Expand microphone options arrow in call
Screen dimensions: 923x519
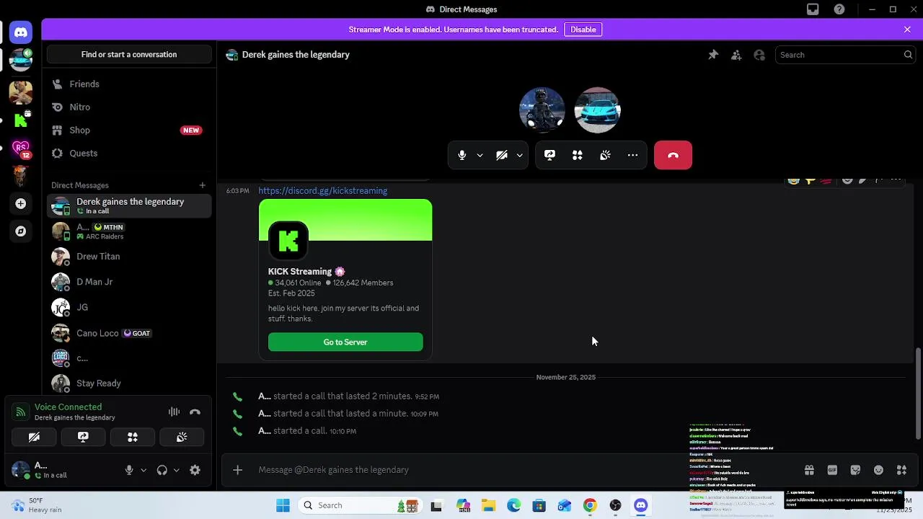tap(480, 155)
